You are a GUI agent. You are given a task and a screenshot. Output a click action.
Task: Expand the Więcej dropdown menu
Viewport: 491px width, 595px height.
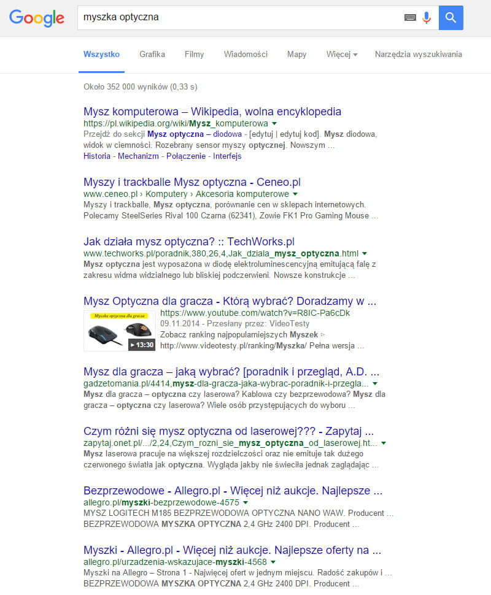[342, 54]
